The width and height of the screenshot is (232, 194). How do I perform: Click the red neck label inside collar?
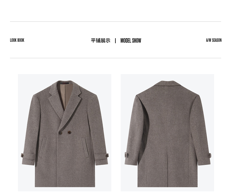(65, 83)
